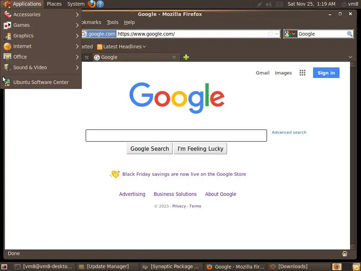Open Firefox Tools menu
The width and height of the screenshot is (361, 271).
coord(112,22)
